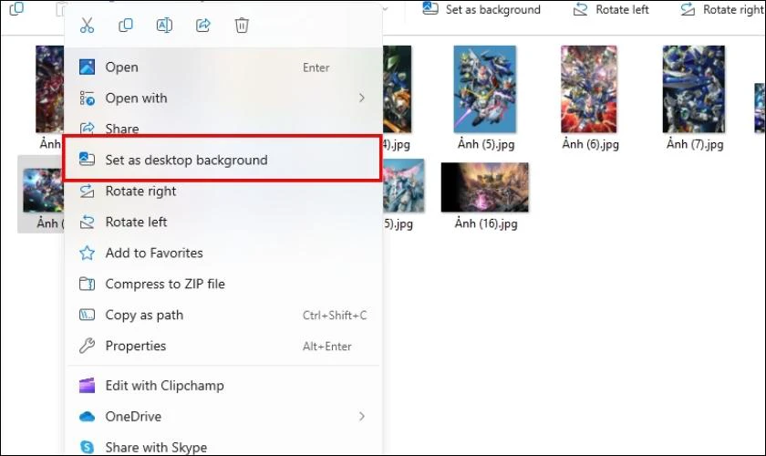Click the Open picture icon
The image size is (766, 456).
(x=87, y=67)
